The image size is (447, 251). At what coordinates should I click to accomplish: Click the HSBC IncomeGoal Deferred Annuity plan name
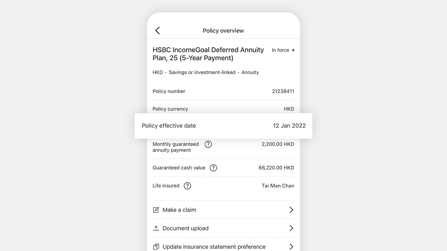point(208,54)
